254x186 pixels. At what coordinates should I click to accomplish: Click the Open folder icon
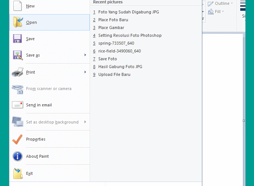click(x=18, y=22)
